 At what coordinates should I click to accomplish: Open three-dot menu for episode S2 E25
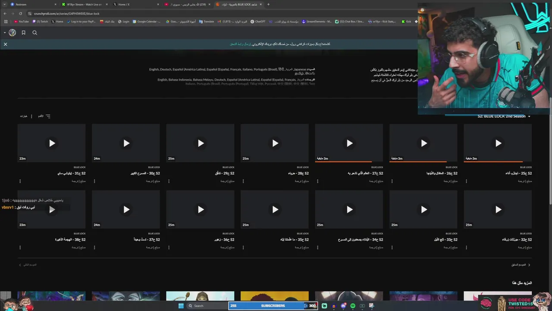(x=466, y=181)
